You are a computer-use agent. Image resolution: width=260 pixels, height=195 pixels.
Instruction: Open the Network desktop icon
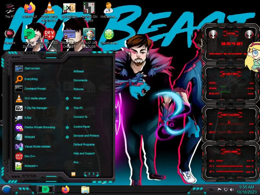pos(10,37)
